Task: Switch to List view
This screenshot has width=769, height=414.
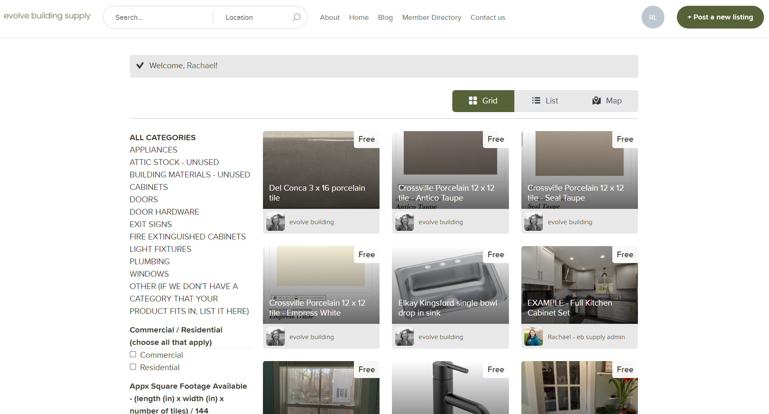Action: point(545,101)
